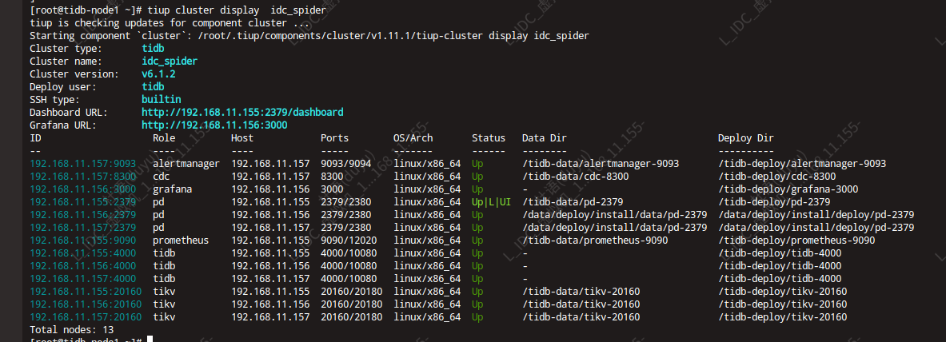Click the deploy dir /tidb-deploy/cdc-8300
This screenshot has width=946, height=342.
coord(777,176)
